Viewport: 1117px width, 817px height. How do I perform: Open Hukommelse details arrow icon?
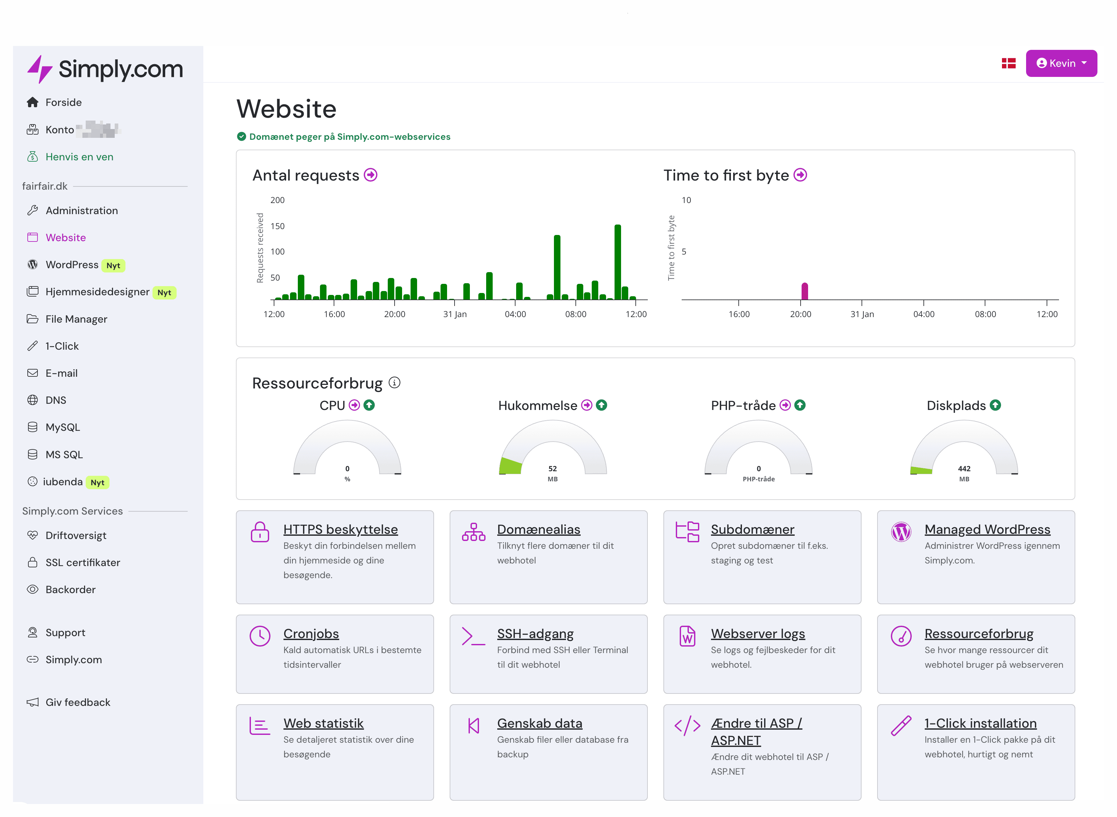click(587, 405)
